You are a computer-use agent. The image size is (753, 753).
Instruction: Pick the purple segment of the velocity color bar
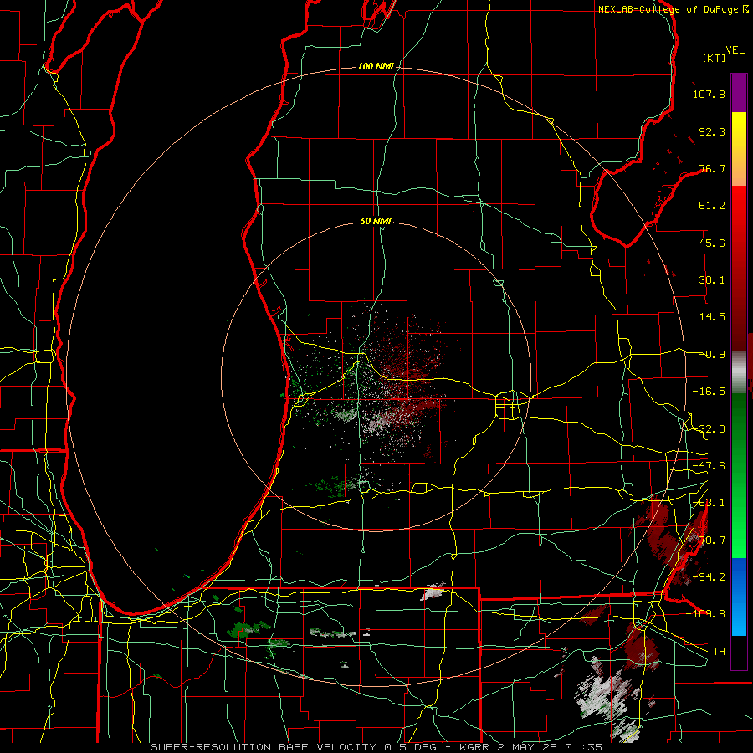[739, 93]
